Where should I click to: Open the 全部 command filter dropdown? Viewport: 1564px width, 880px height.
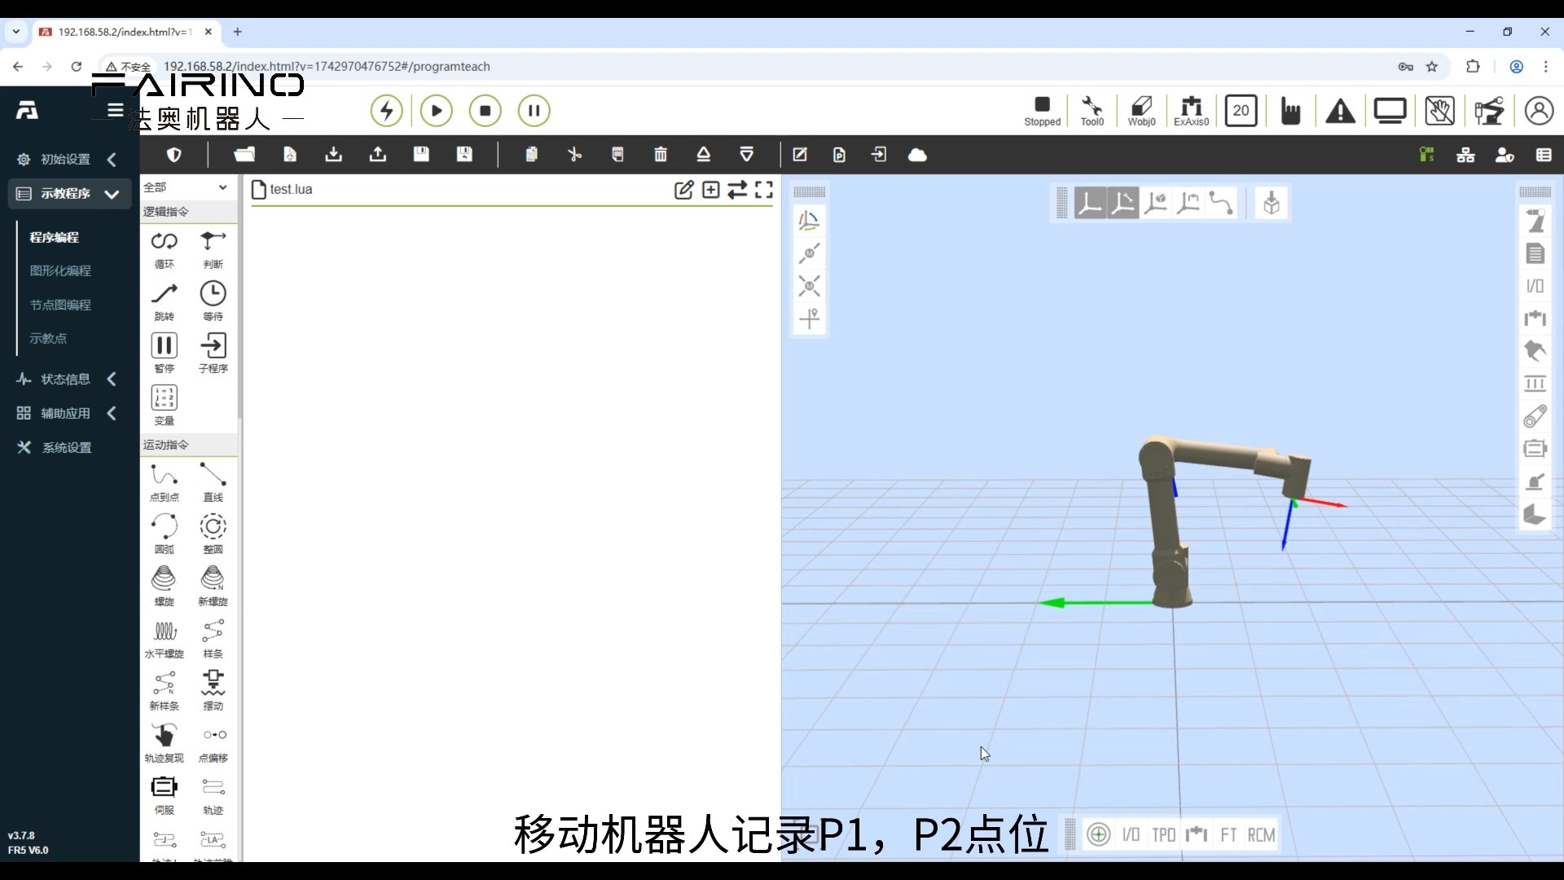click(x=186, y=187)
